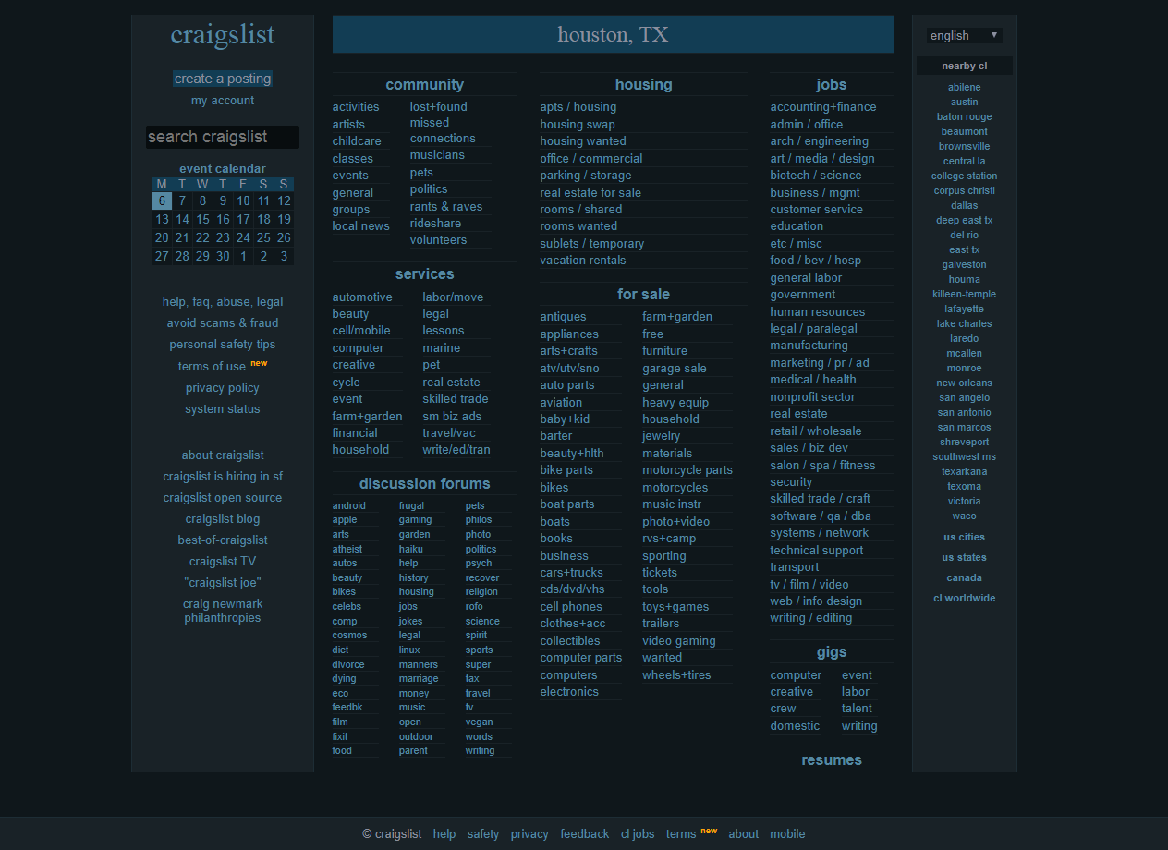Open the android discussion forum

tap(349, 505)
